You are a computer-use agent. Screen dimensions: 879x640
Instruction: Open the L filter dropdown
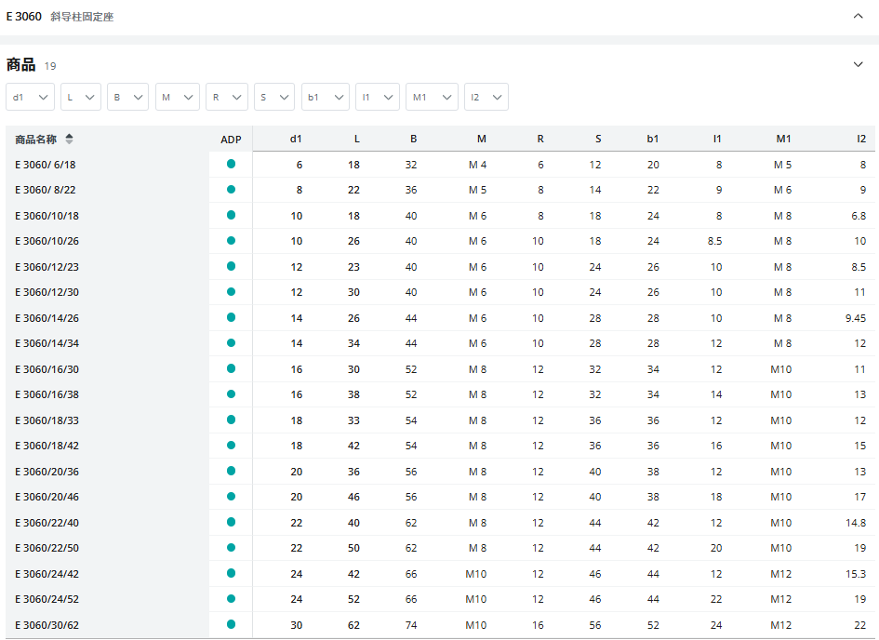coord(81,97)
